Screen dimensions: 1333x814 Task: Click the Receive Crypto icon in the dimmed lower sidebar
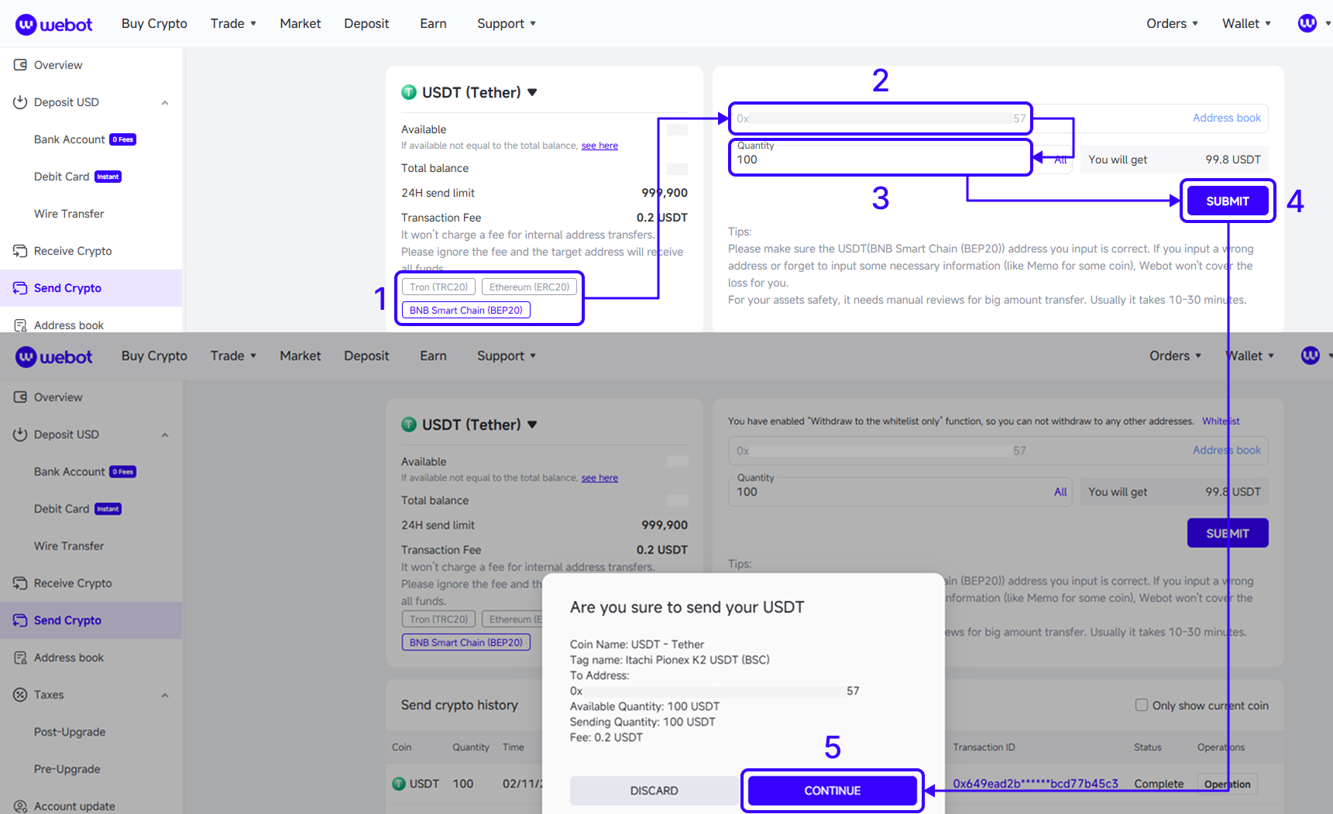[x=21, y=583]
